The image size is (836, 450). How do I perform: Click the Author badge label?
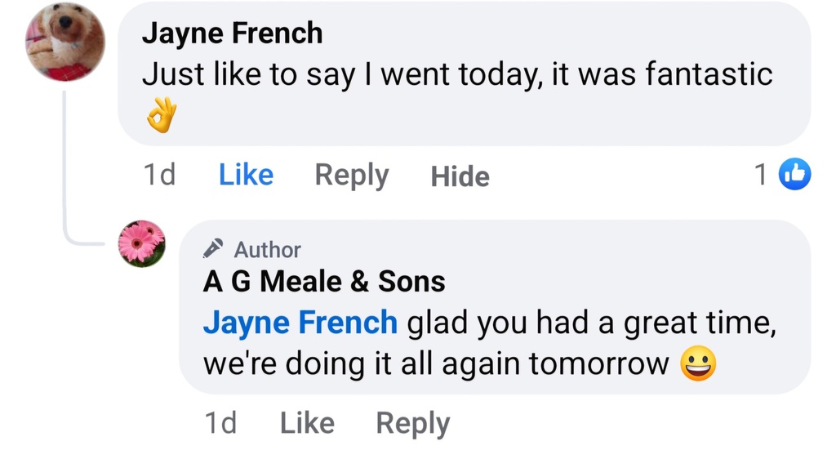tap(267, 249)
